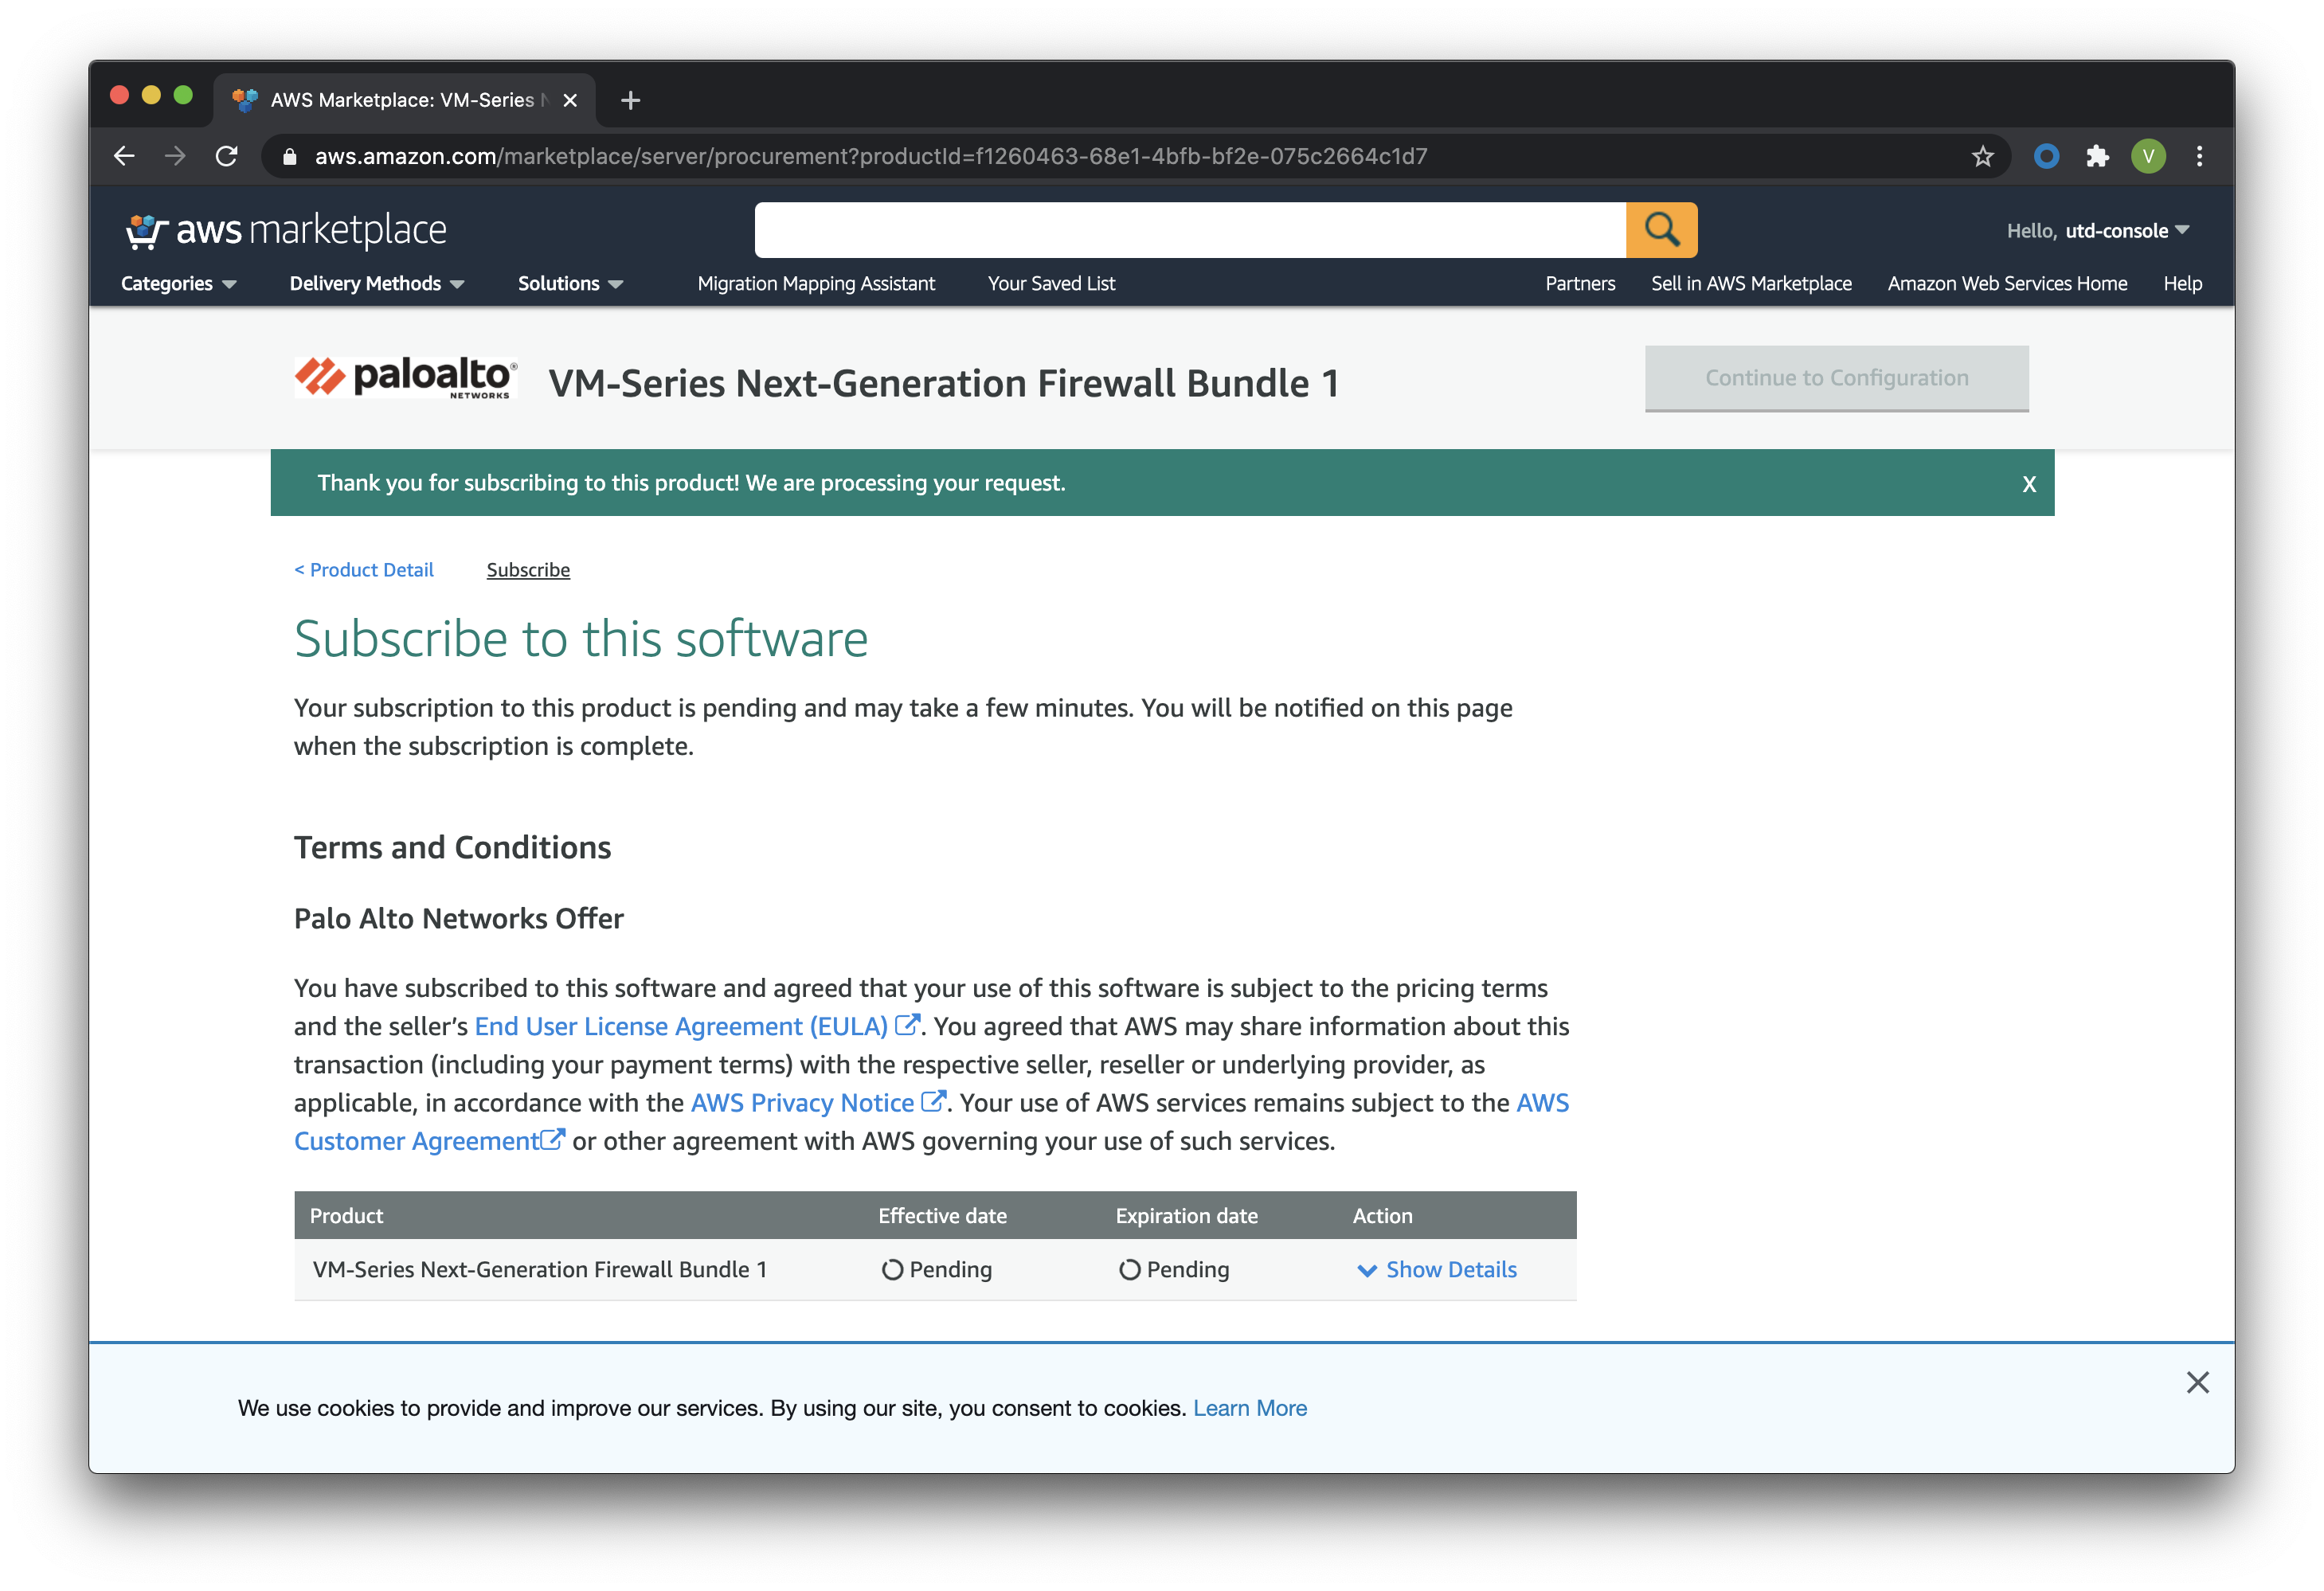Screen dimensions: 2324x1591
Task: Click the browser forward arrow
Action: [175, 156]
